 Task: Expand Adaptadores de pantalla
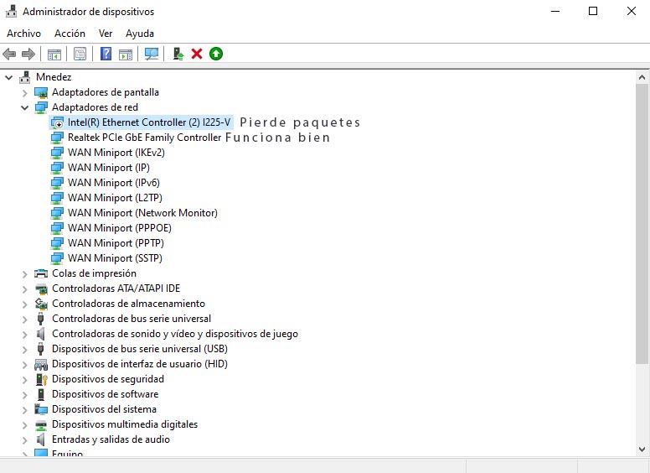(x=24, y=92)
